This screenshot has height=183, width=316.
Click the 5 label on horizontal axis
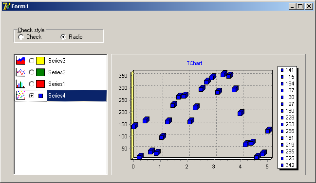point(267,166)
